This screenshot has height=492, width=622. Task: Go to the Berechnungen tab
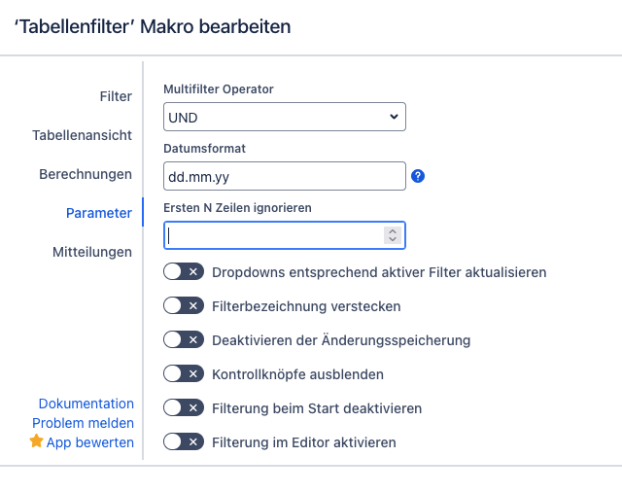pos(86,174)
